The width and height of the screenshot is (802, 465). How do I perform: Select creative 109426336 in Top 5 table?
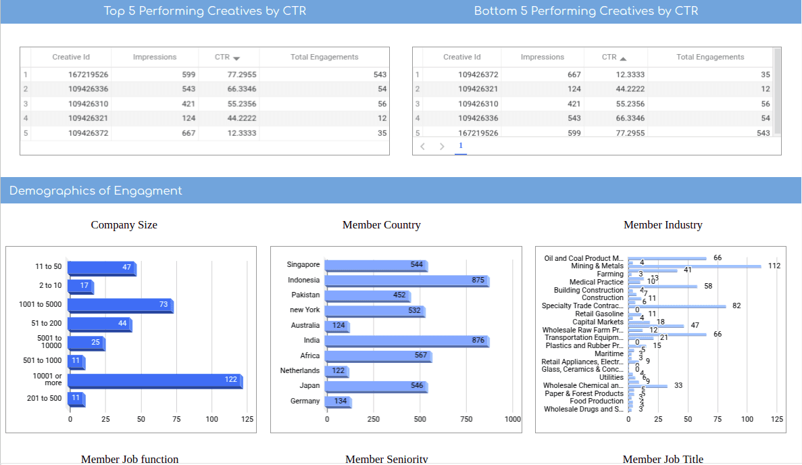88,89
